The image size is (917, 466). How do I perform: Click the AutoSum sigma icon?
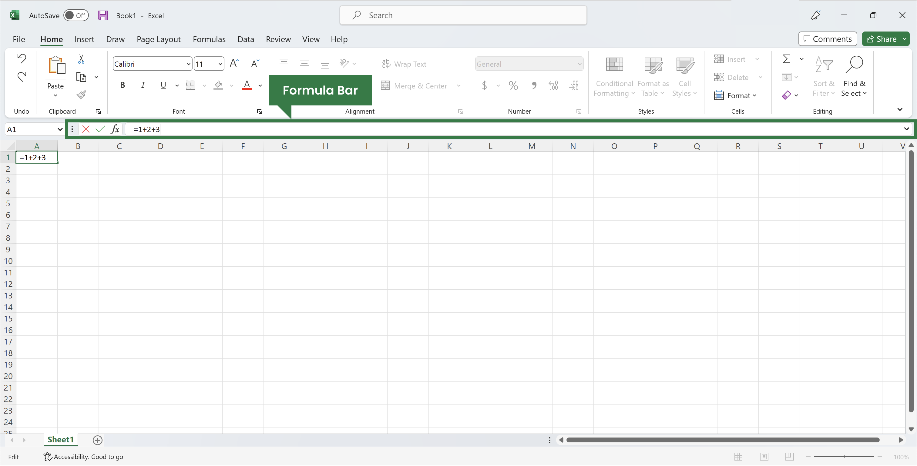[x=787, y=59]
